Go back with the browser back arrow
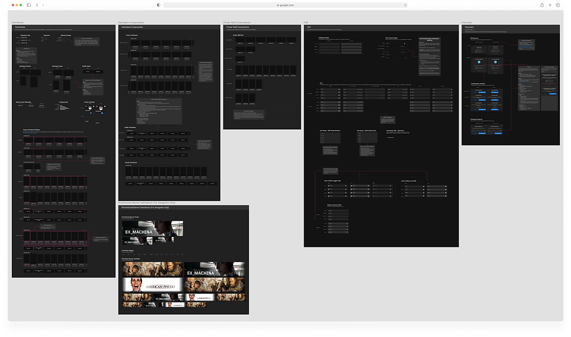 coord(37,5)
